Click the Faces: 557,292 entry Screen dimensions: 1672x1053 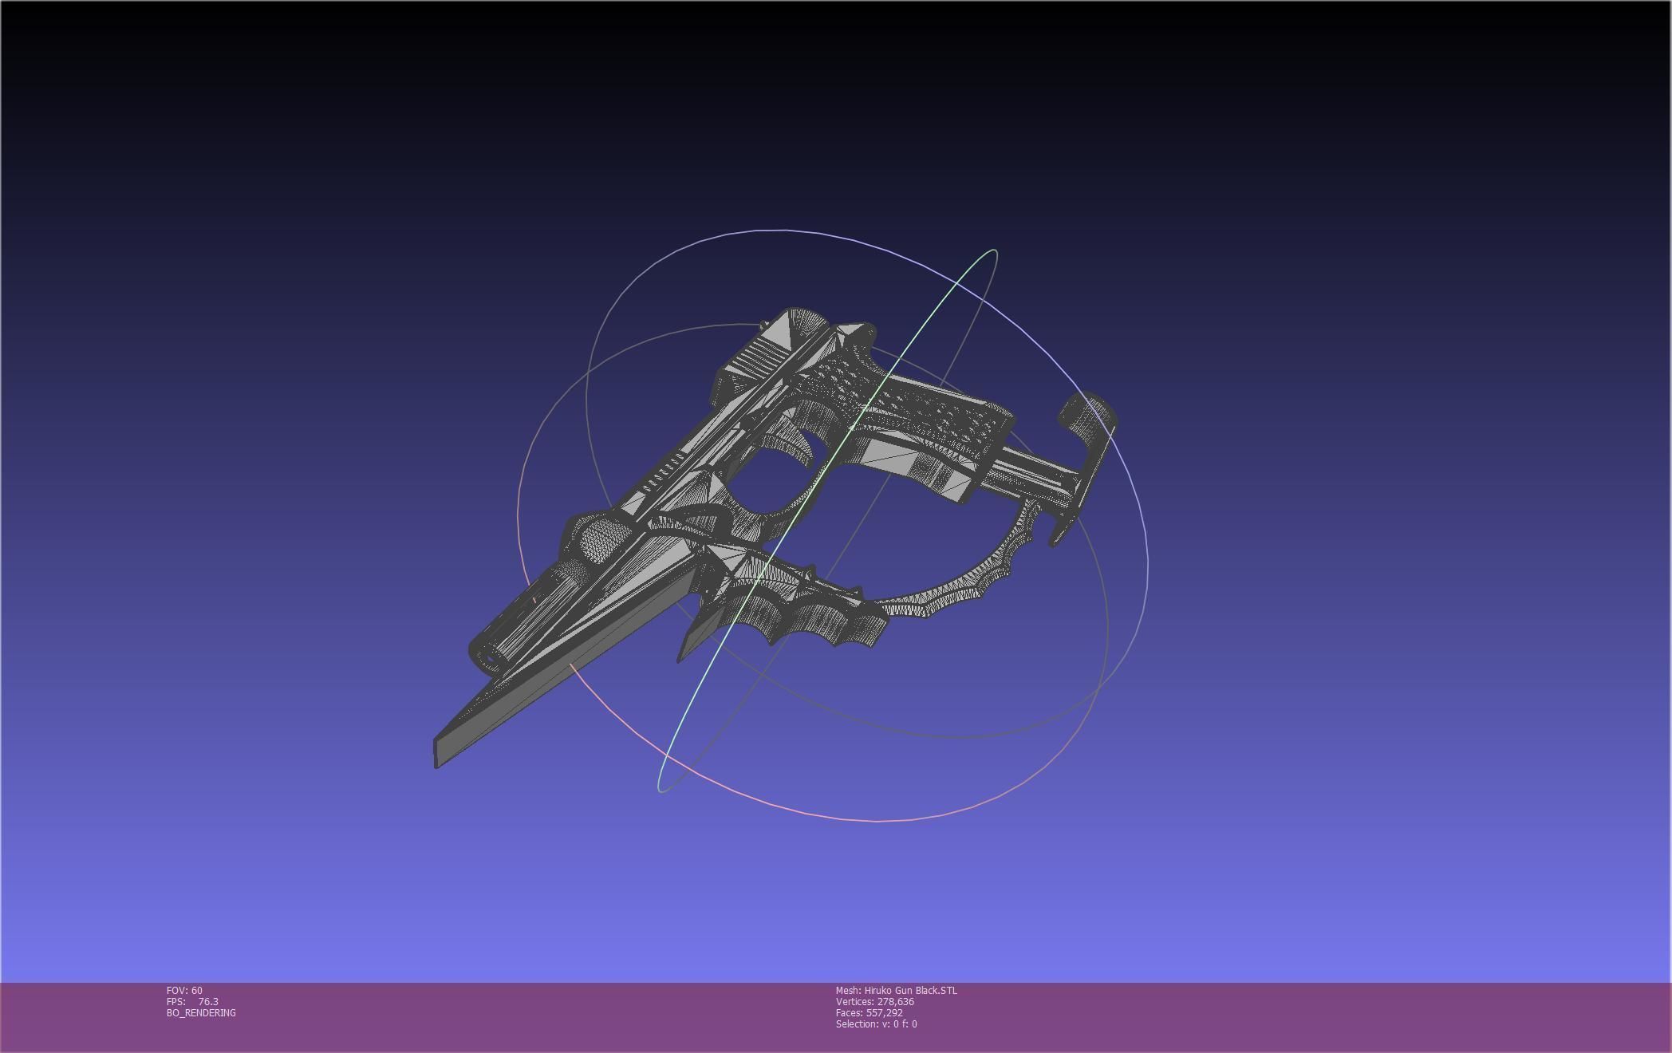869,1012
